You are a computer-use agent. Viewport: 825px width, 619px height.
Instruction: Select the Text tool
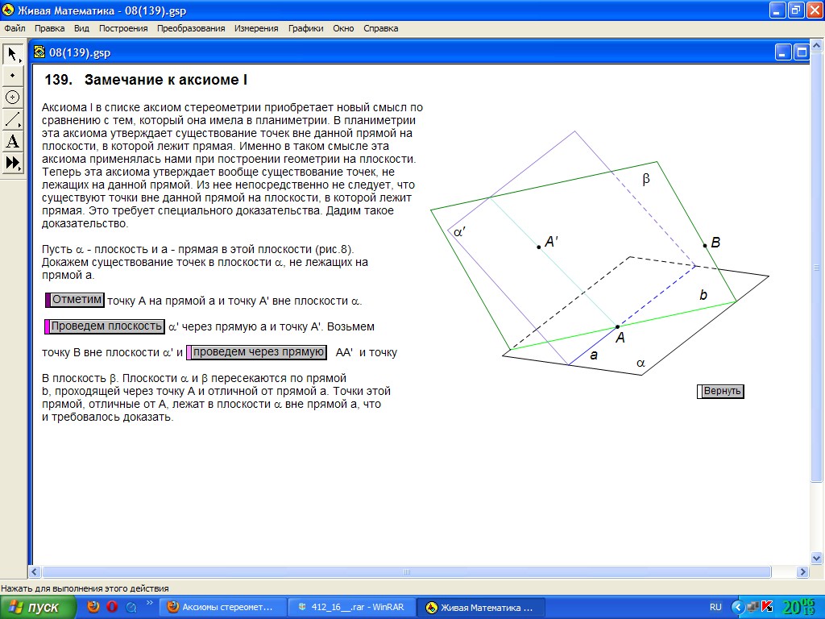[x=12, y=142]
